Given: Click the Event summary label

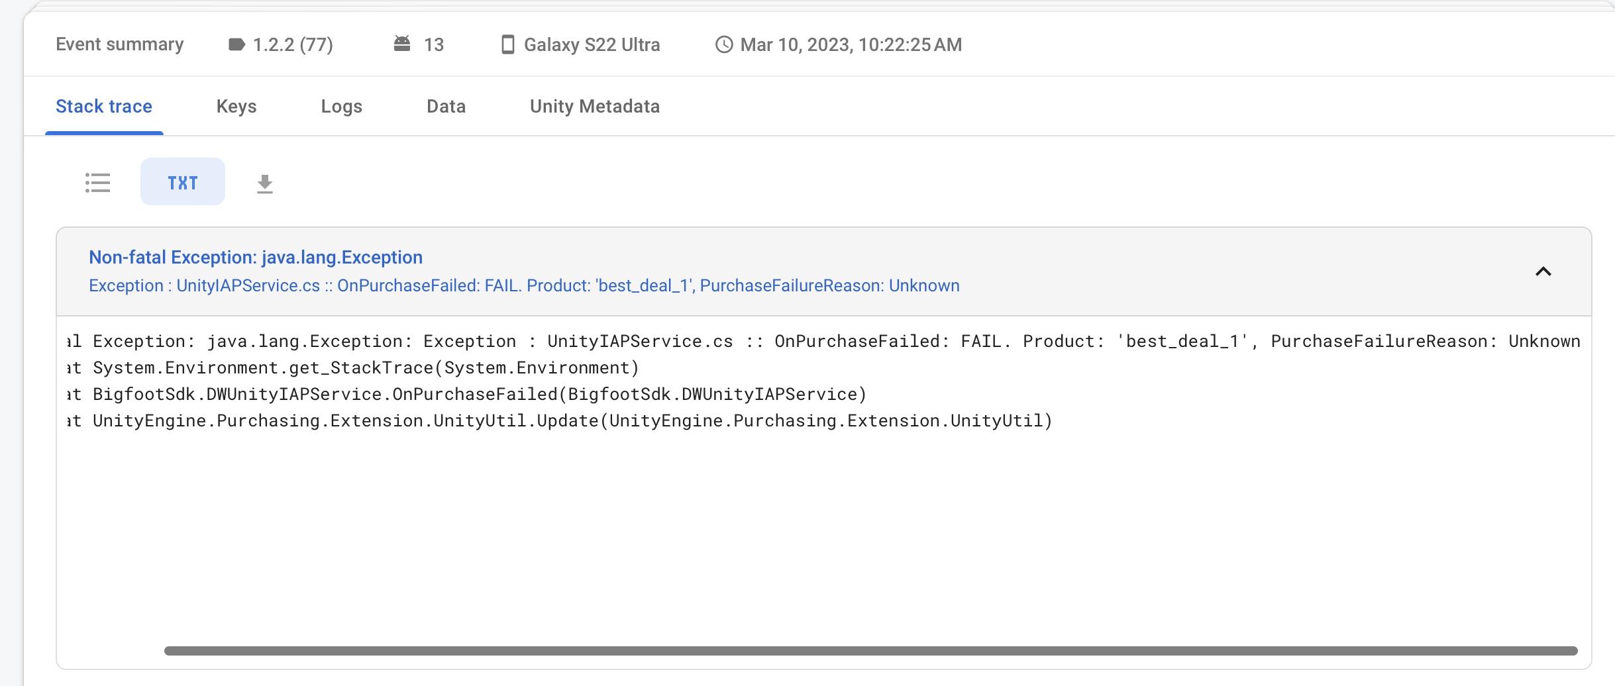Looking at the screenshot, I should (x=119, y=44).
